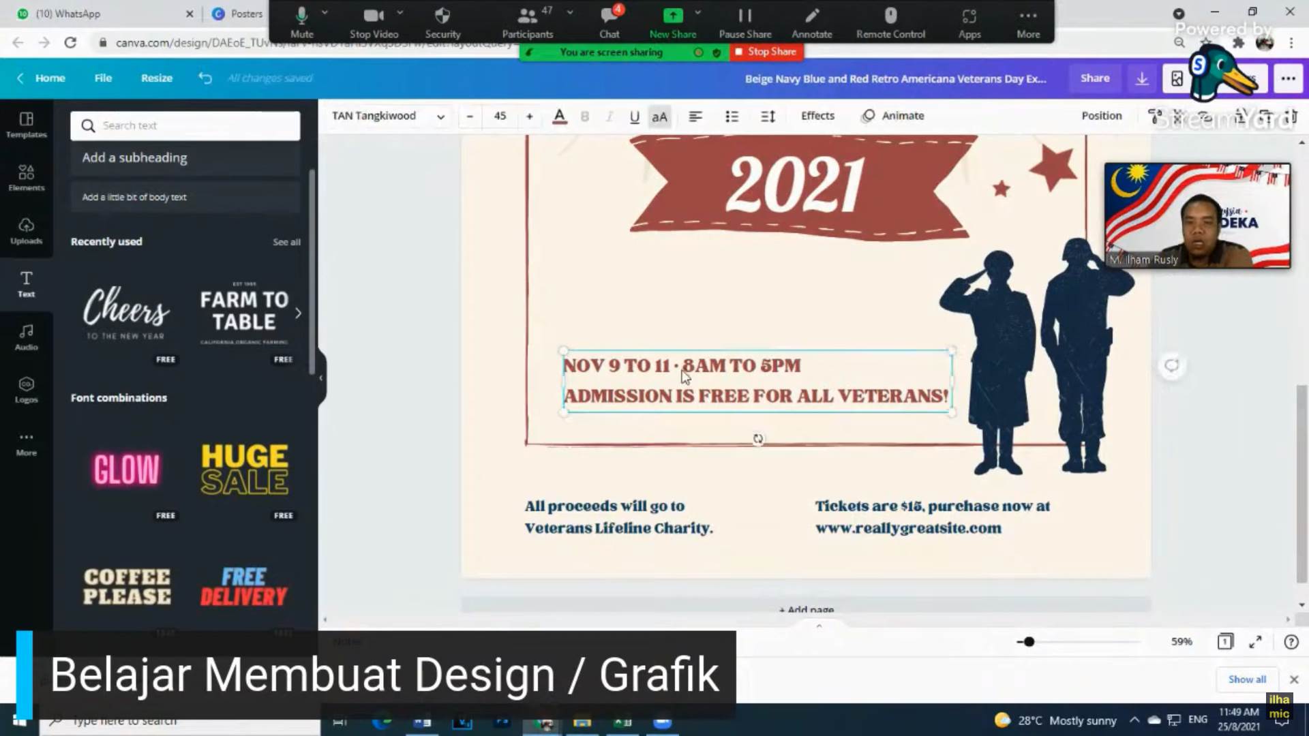The image size is (1309, 736).
Task: Add a subheading to the design
Action: click(x=185, y=158)
